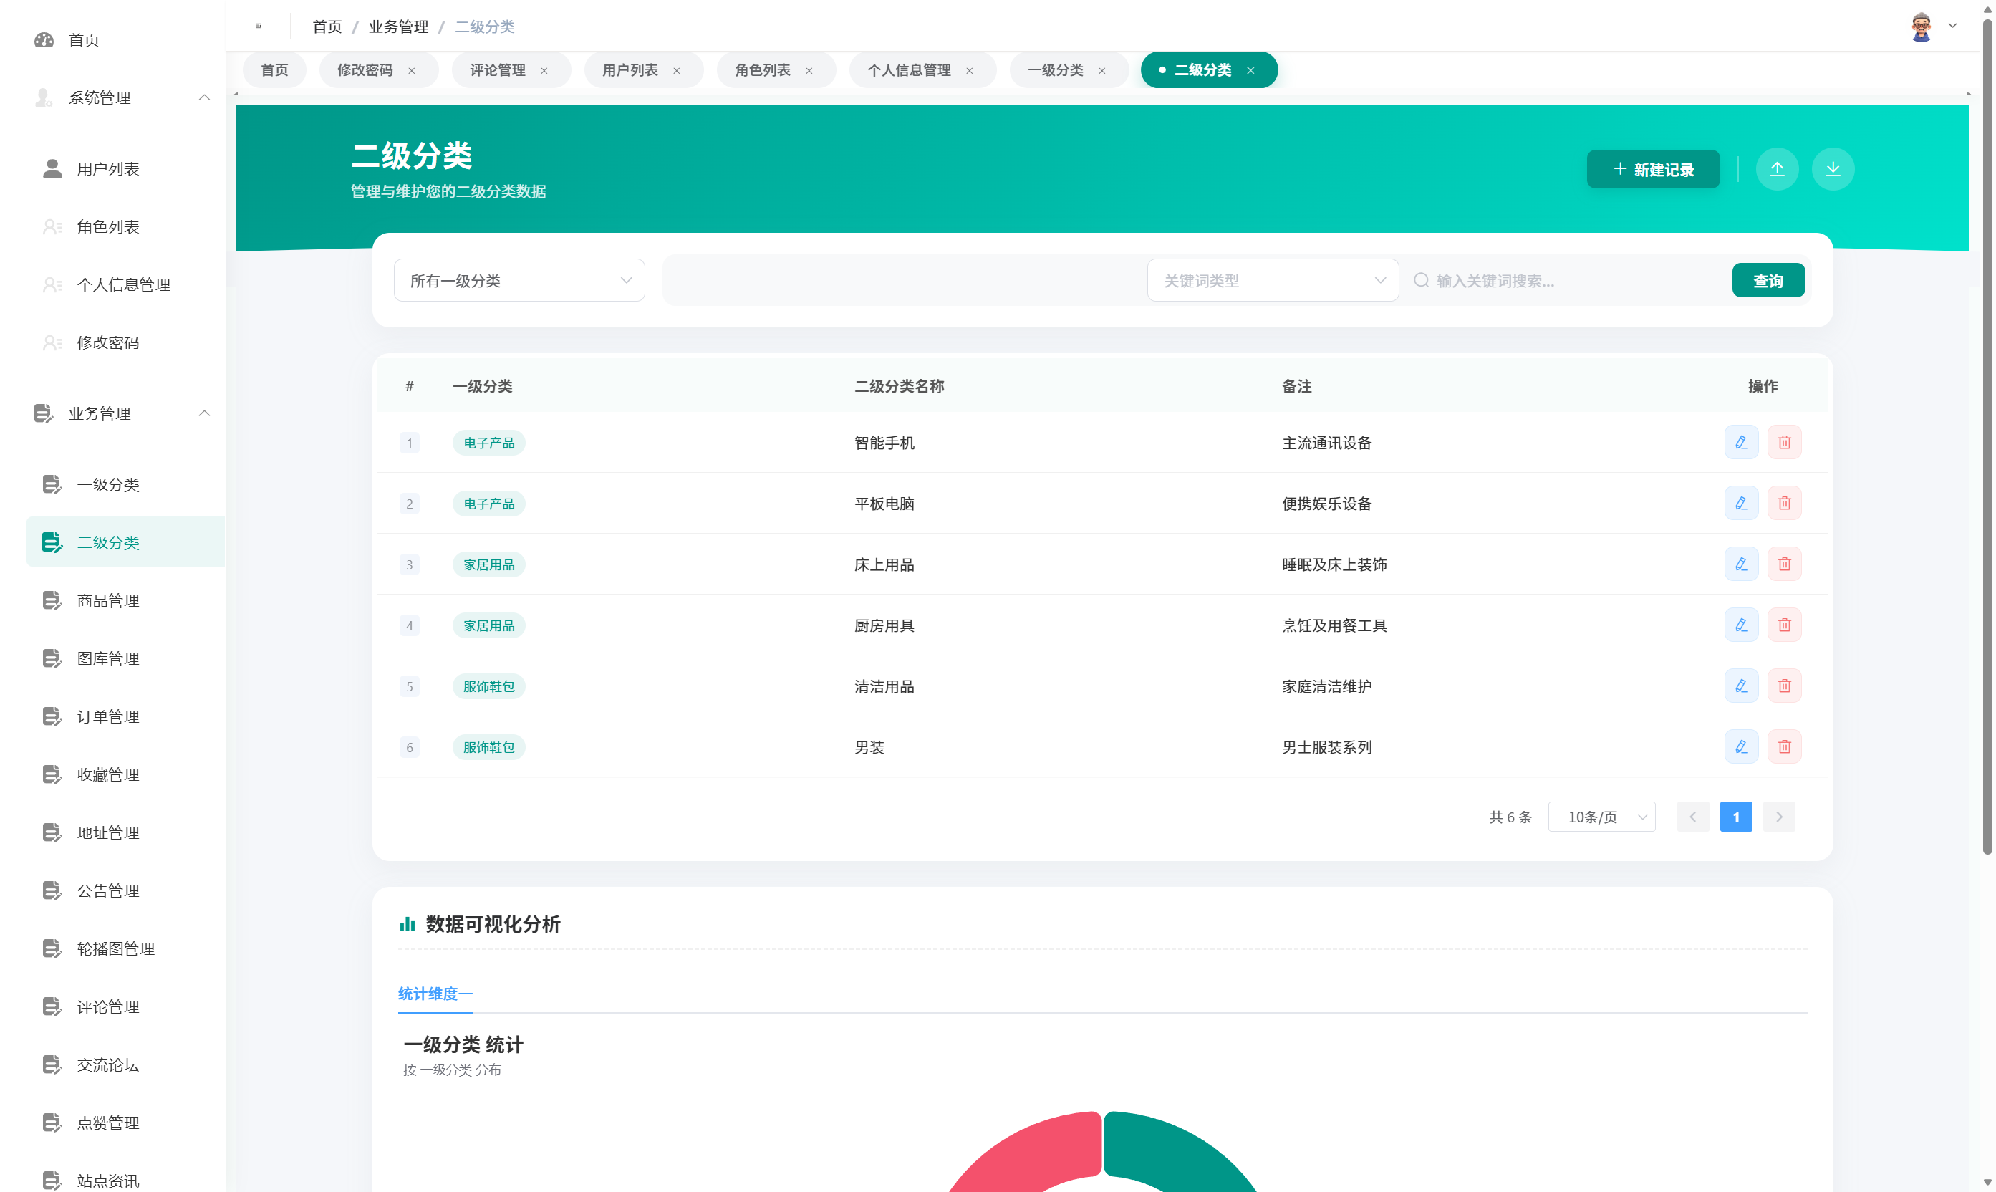
Task: Open the 关键词类型 dropdown
Action: pos(1272,279)
